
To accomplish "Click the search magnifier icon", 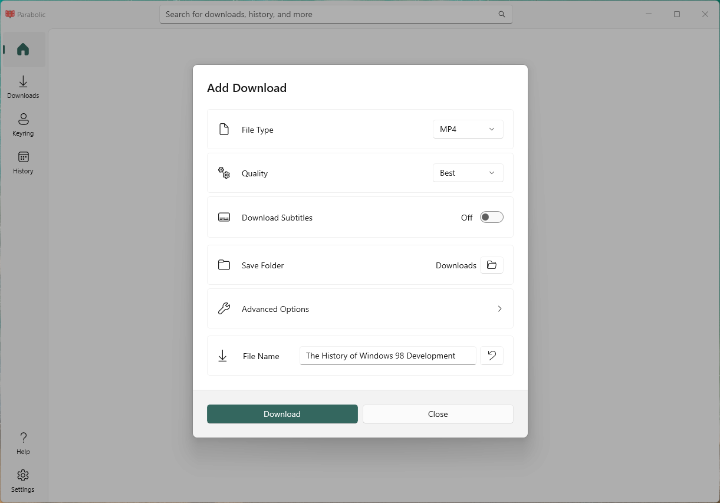I will point(502,14).
